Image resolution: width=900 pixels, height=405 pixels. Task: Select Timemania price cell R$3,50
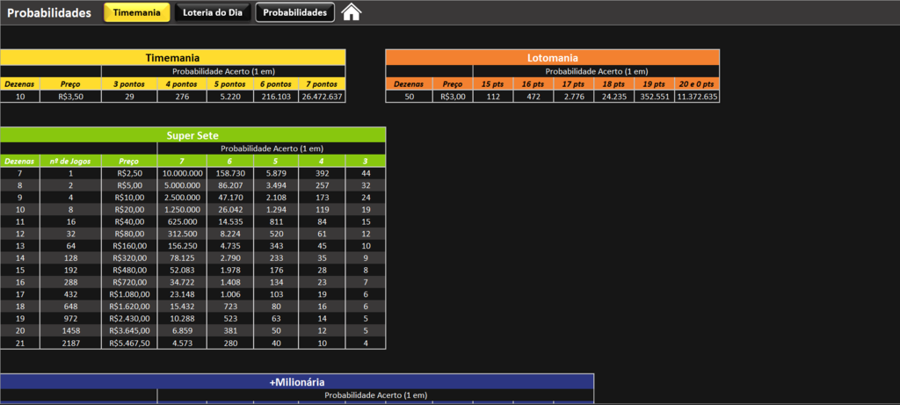(x=70, y=97)
